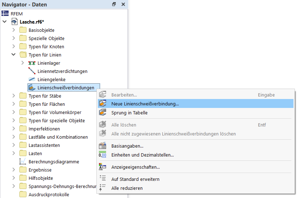Expand the Lastfälle und Kombinationen folder
This screenshot has height=198, width=301.
point(14,137)
